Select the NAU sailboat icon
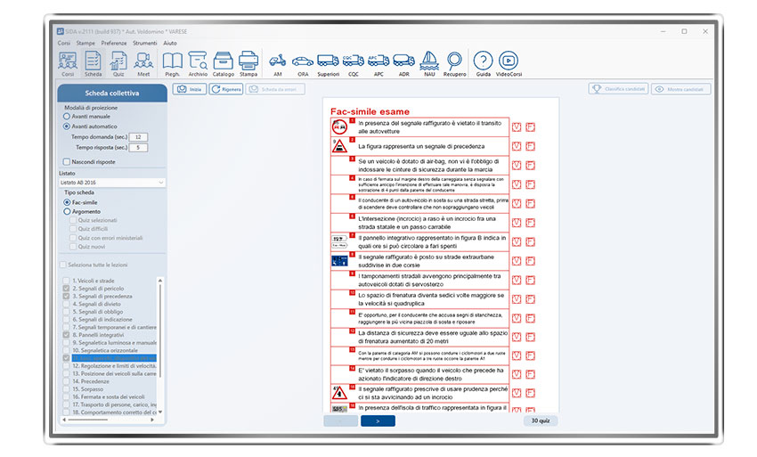The width and height of the screenshot is (757, 457). 429,62
